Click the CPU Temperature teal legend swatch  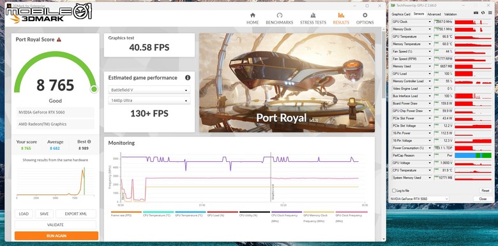[158, 212]
